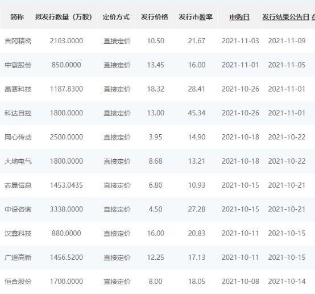Click the 拟发行数量（万股） header
Viewport: 315px width, 294px height.
click(64, 17)
